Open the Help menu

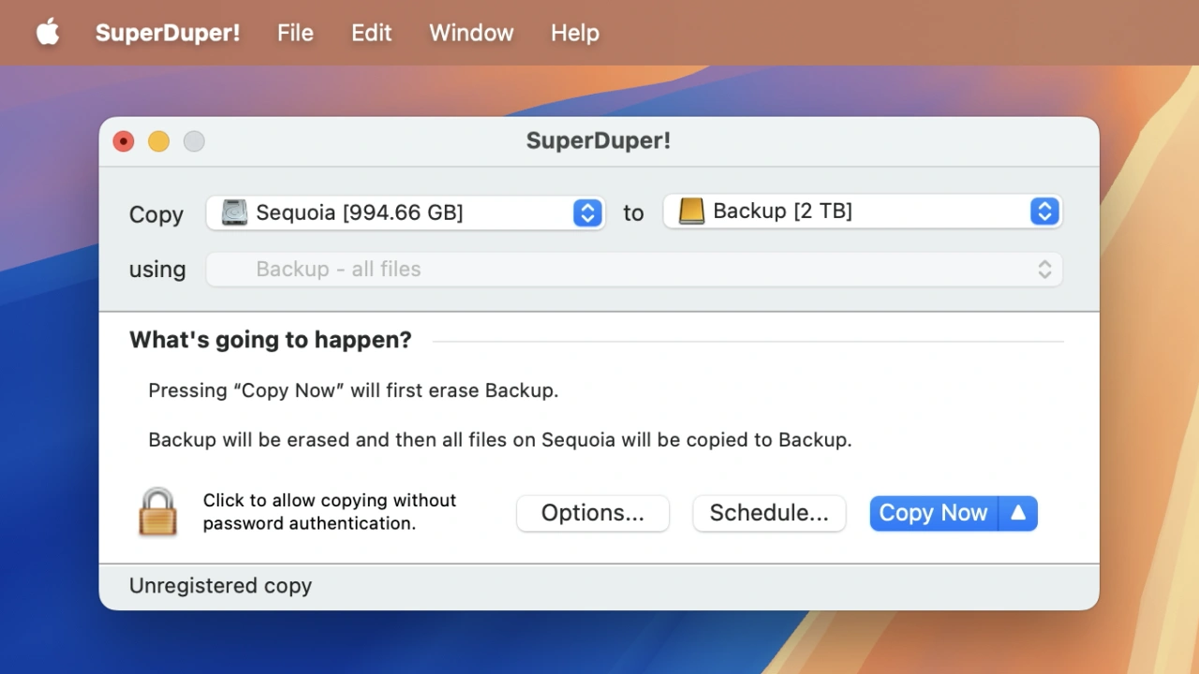(x=574, y=33)
